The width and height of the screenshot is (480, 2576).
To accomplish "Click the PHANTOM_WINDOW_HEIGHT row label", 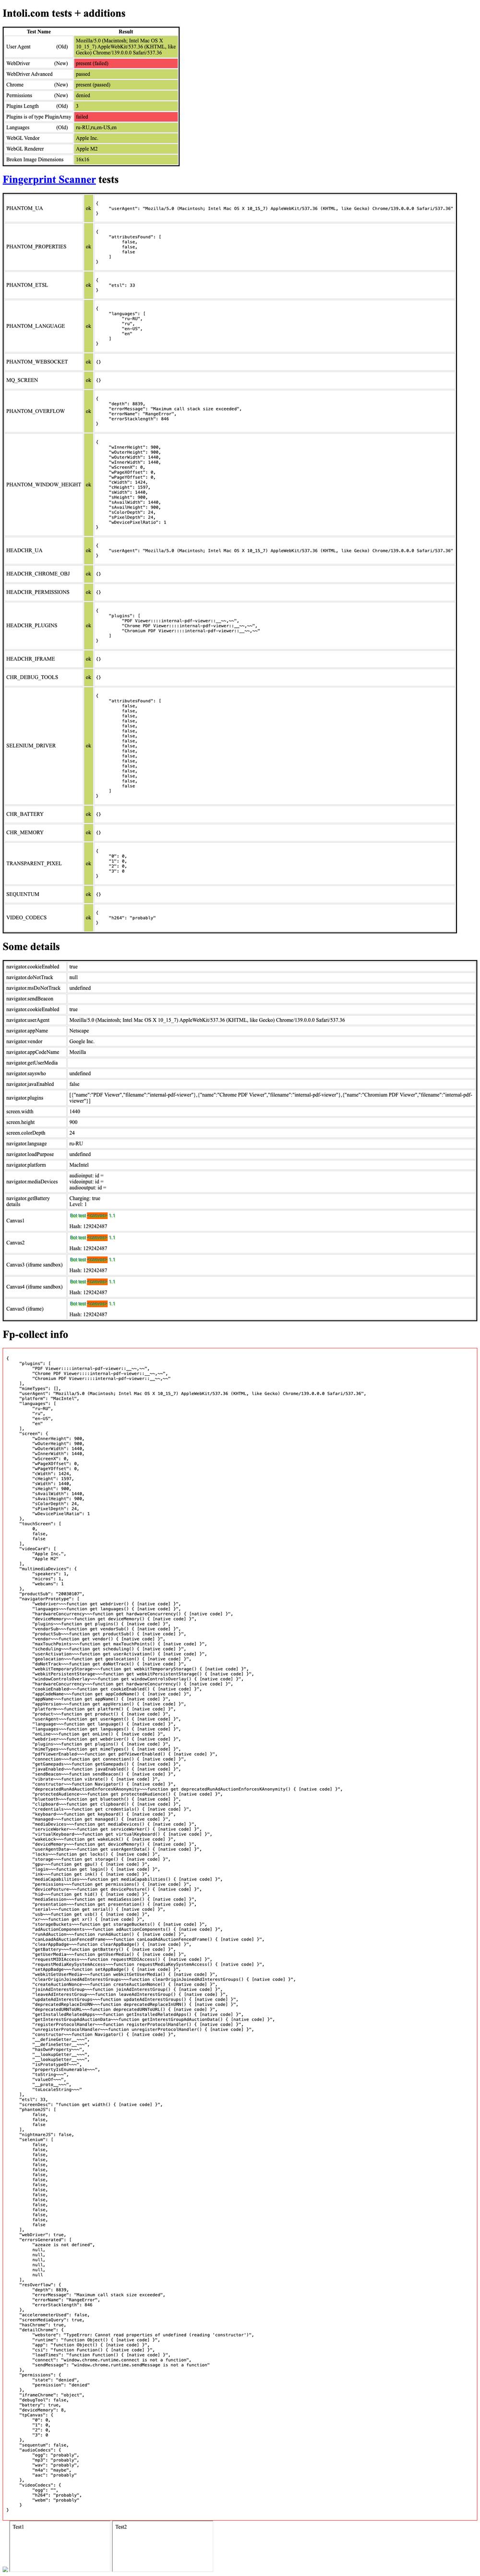I will click(44, 485).
